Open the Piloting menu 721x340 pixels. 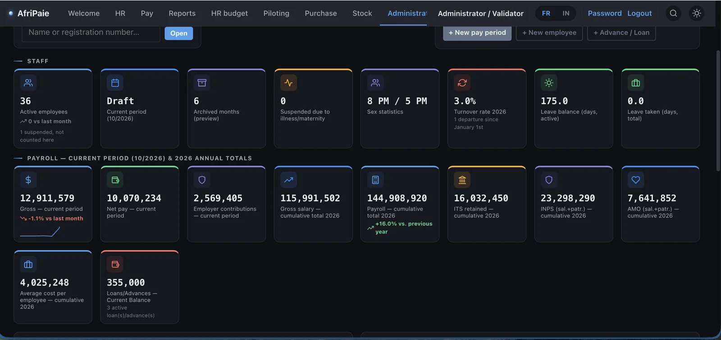point(276,13)
